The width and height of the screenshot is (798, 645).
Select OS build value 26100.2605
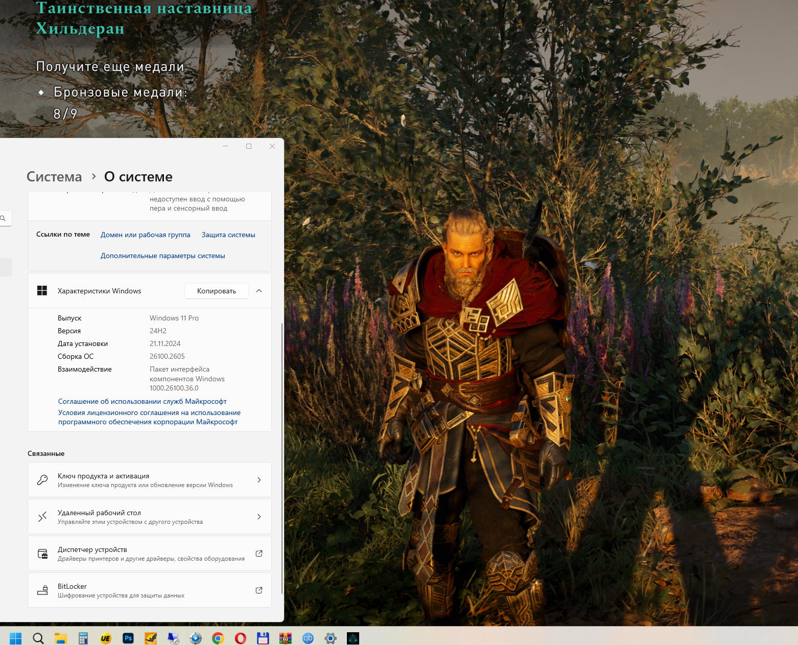[167, 357]
